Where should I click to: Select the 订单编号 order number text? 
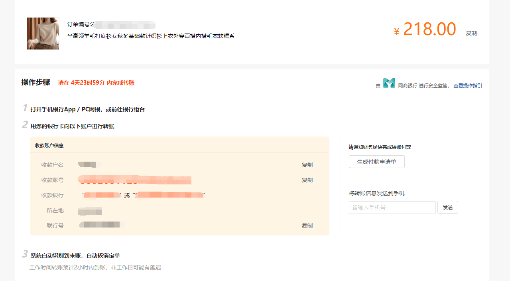pyautogui.click(x=111, y=25)
